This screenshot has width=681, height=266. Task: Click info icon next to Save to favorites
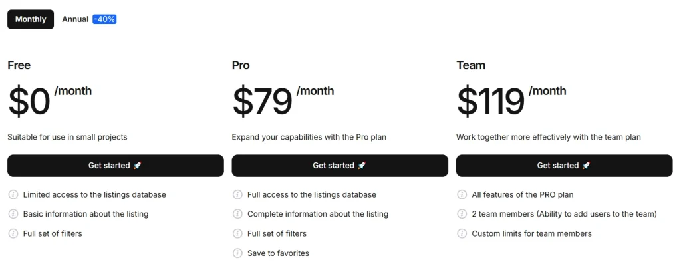pos(237,253)
